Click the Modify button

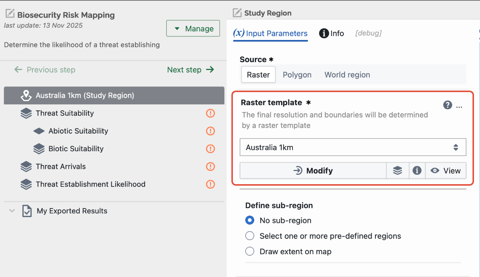coord(313,171)
